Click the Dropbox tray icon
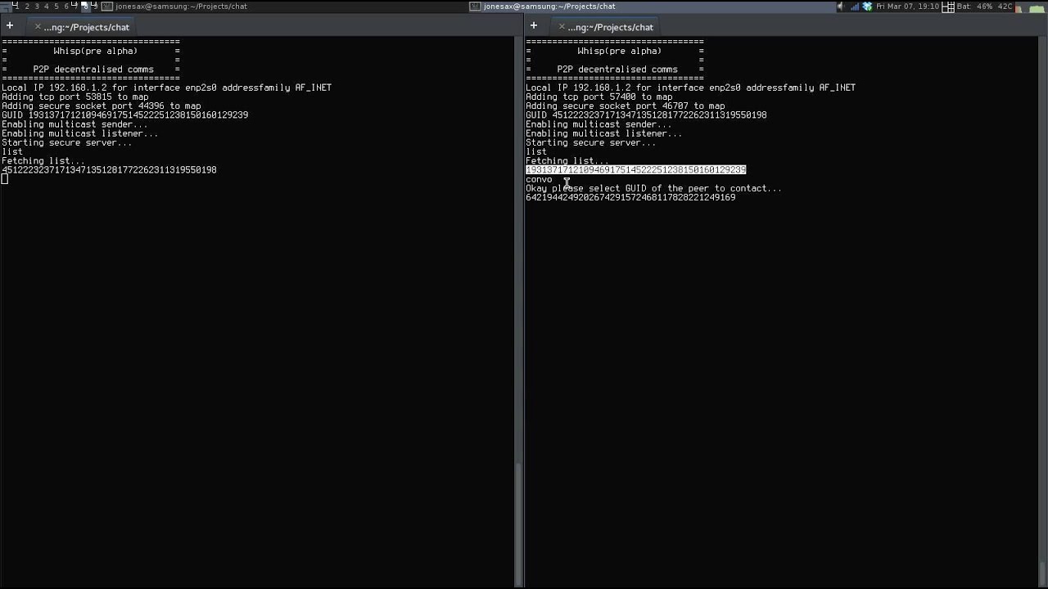Screen dimensions: 1048x589 tap(867, 7)
